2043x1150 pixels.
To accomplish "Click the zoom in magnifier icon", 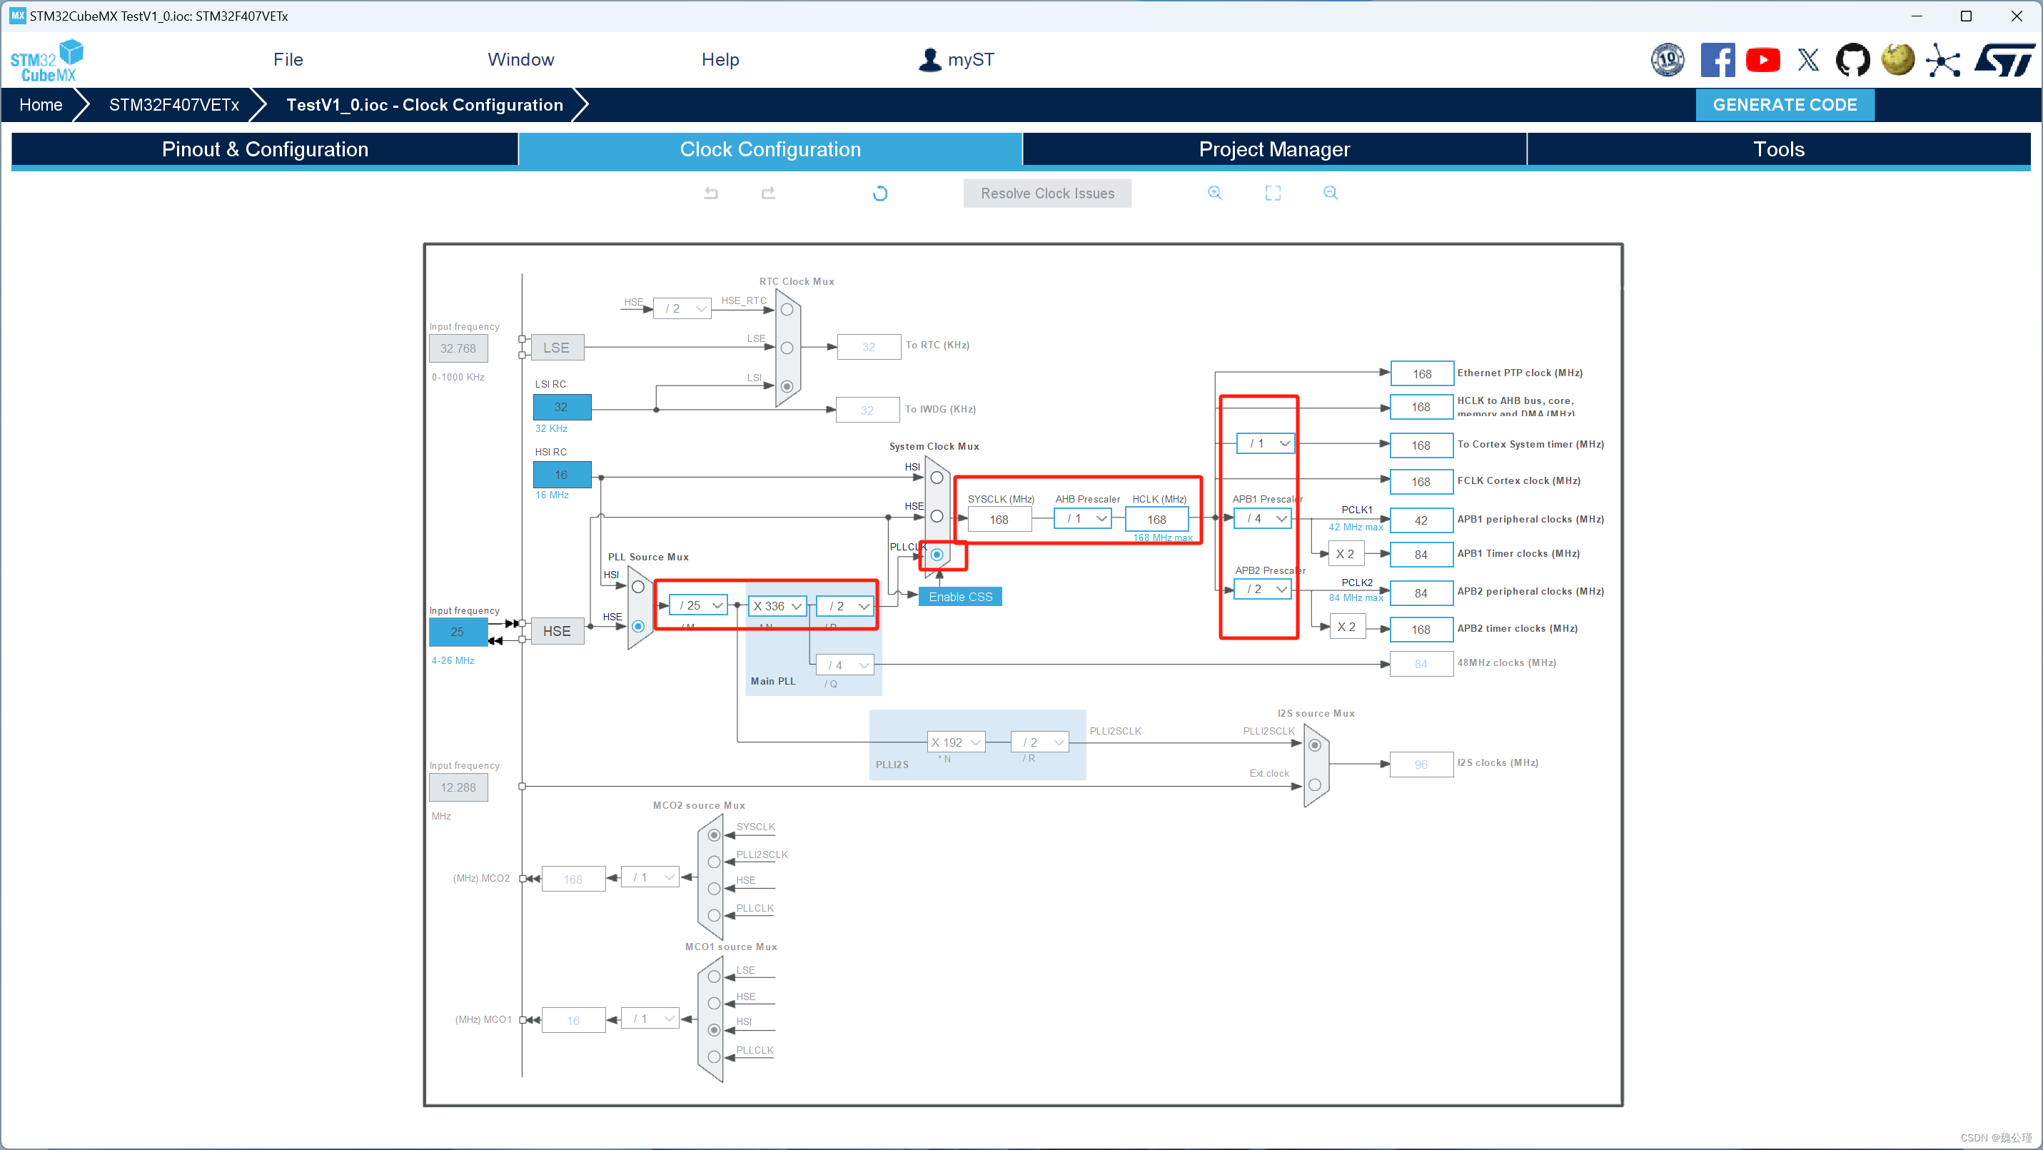I will pos(1215,193).
